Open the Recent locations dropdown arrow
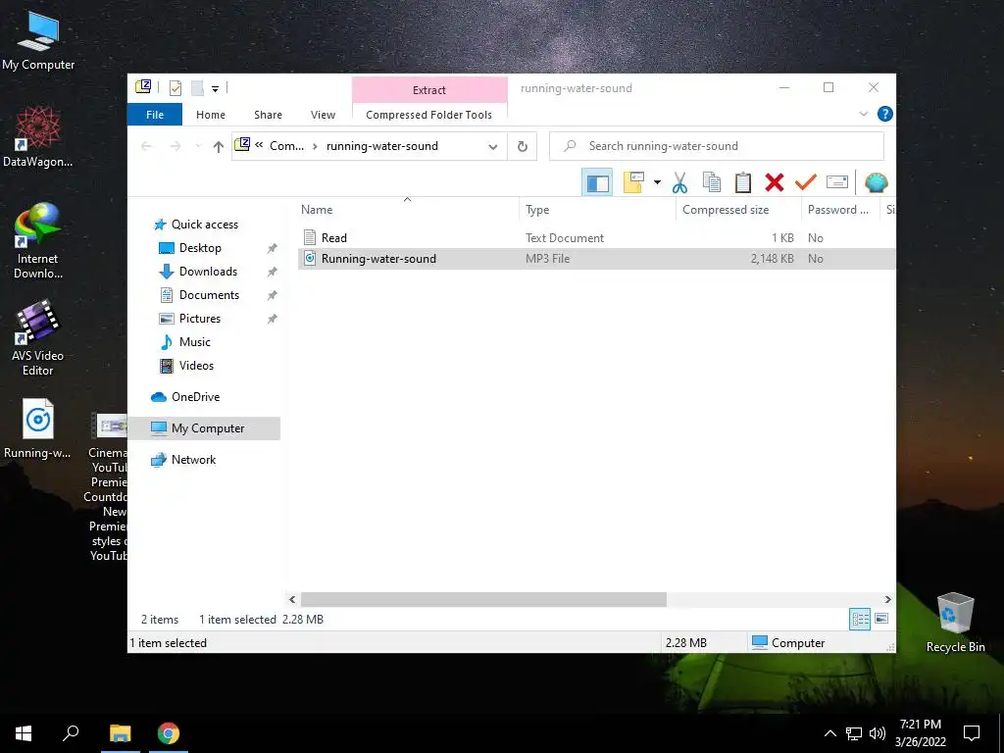The height and width of the screenshot is (753, 1004). tap(198, 147)
